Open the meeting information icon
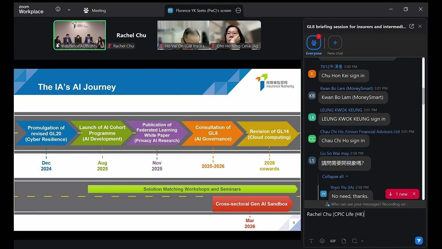This screenshot has width=442, height=249. pos(58,9)
